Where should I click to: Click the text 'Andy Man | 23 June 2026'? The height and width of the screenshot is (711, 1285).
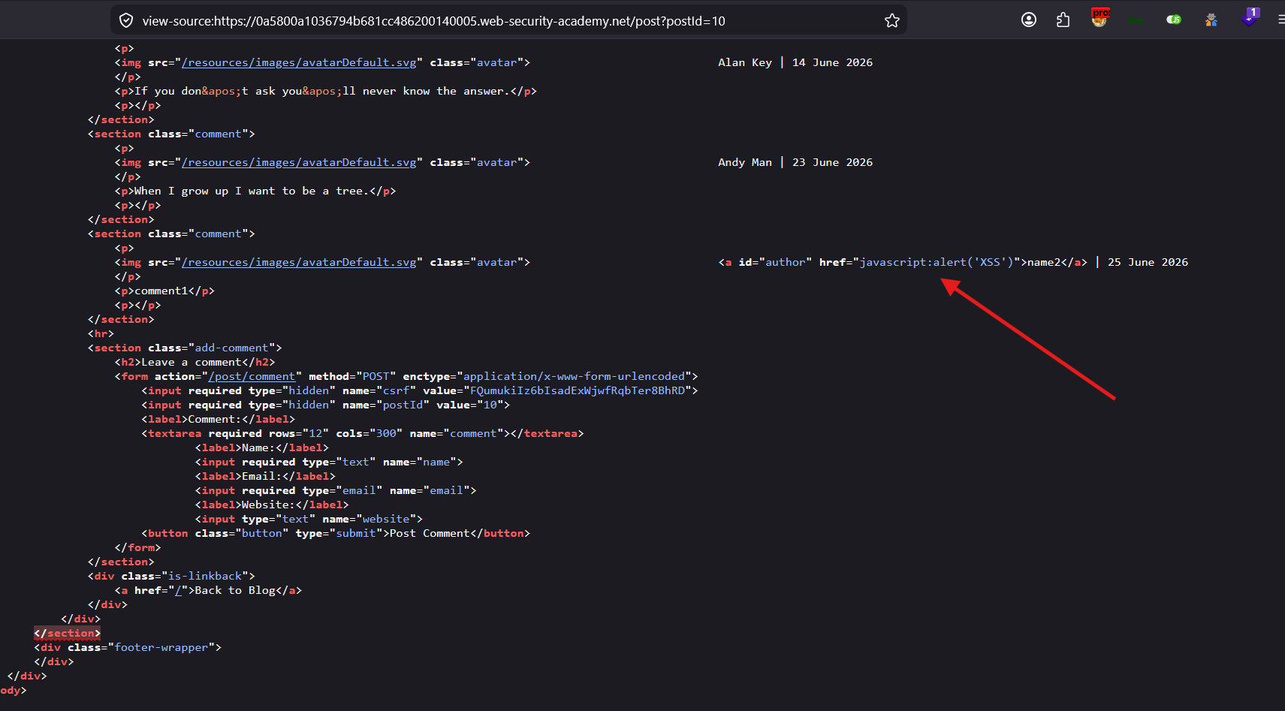pyautogui.click(x=795, y=162)
